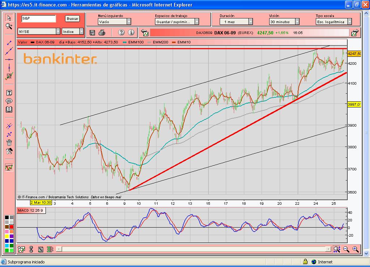370x267 pixels.
Task: Select the arrow pointer tool
Action: [x=9, y=18]
